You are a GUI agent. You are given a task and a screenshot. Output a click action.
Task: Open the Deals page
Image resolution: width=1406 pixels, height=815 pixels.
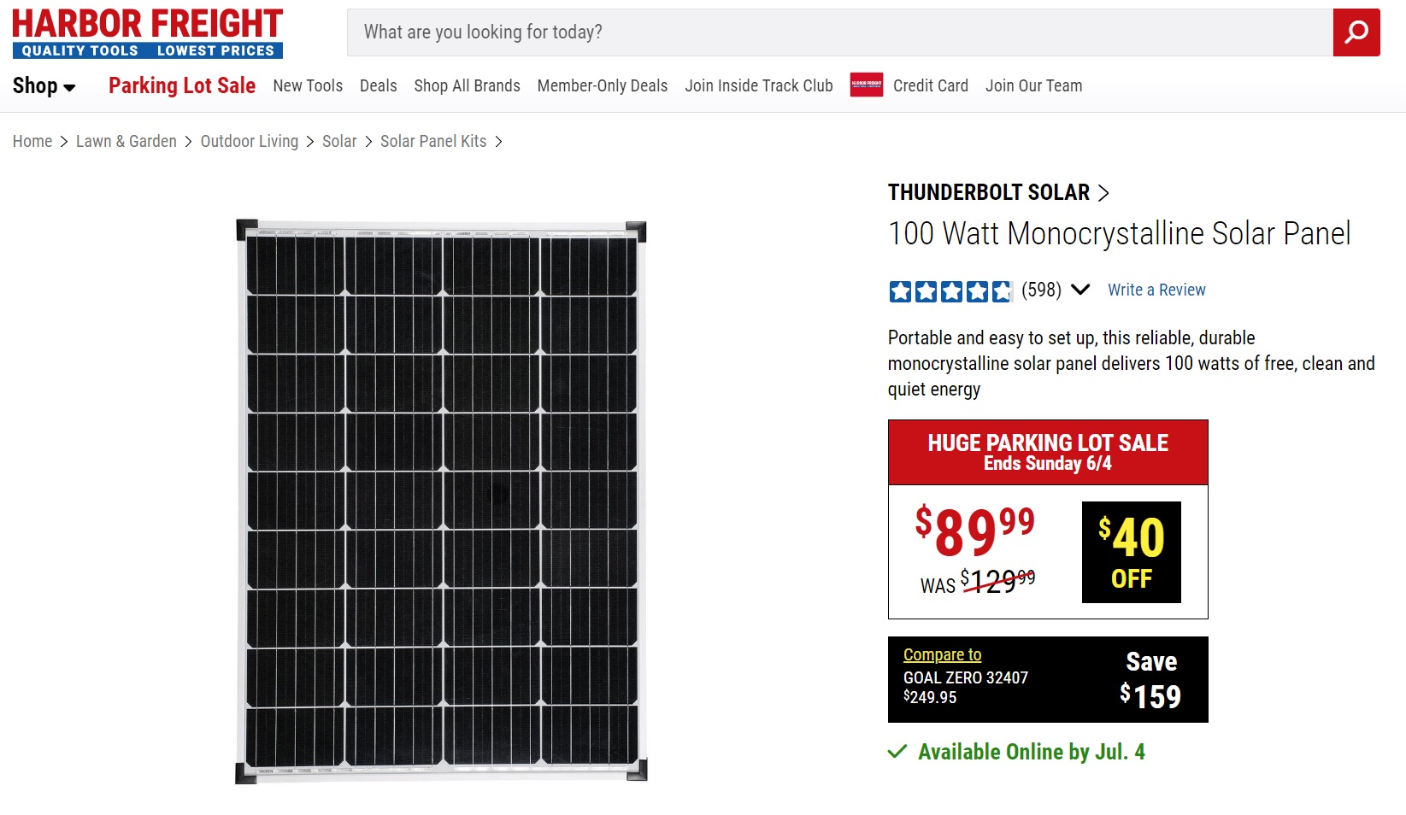[x=378, y=85]
